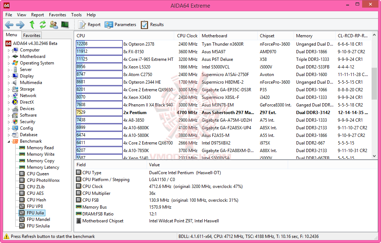Sort by Motherboard column header
The width and height of the screenshot is (381, 243).
point(228,35)
